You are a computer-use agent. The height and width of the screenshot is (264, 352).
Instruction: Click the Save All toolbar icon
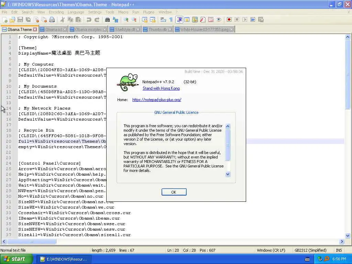coord(28,20)
